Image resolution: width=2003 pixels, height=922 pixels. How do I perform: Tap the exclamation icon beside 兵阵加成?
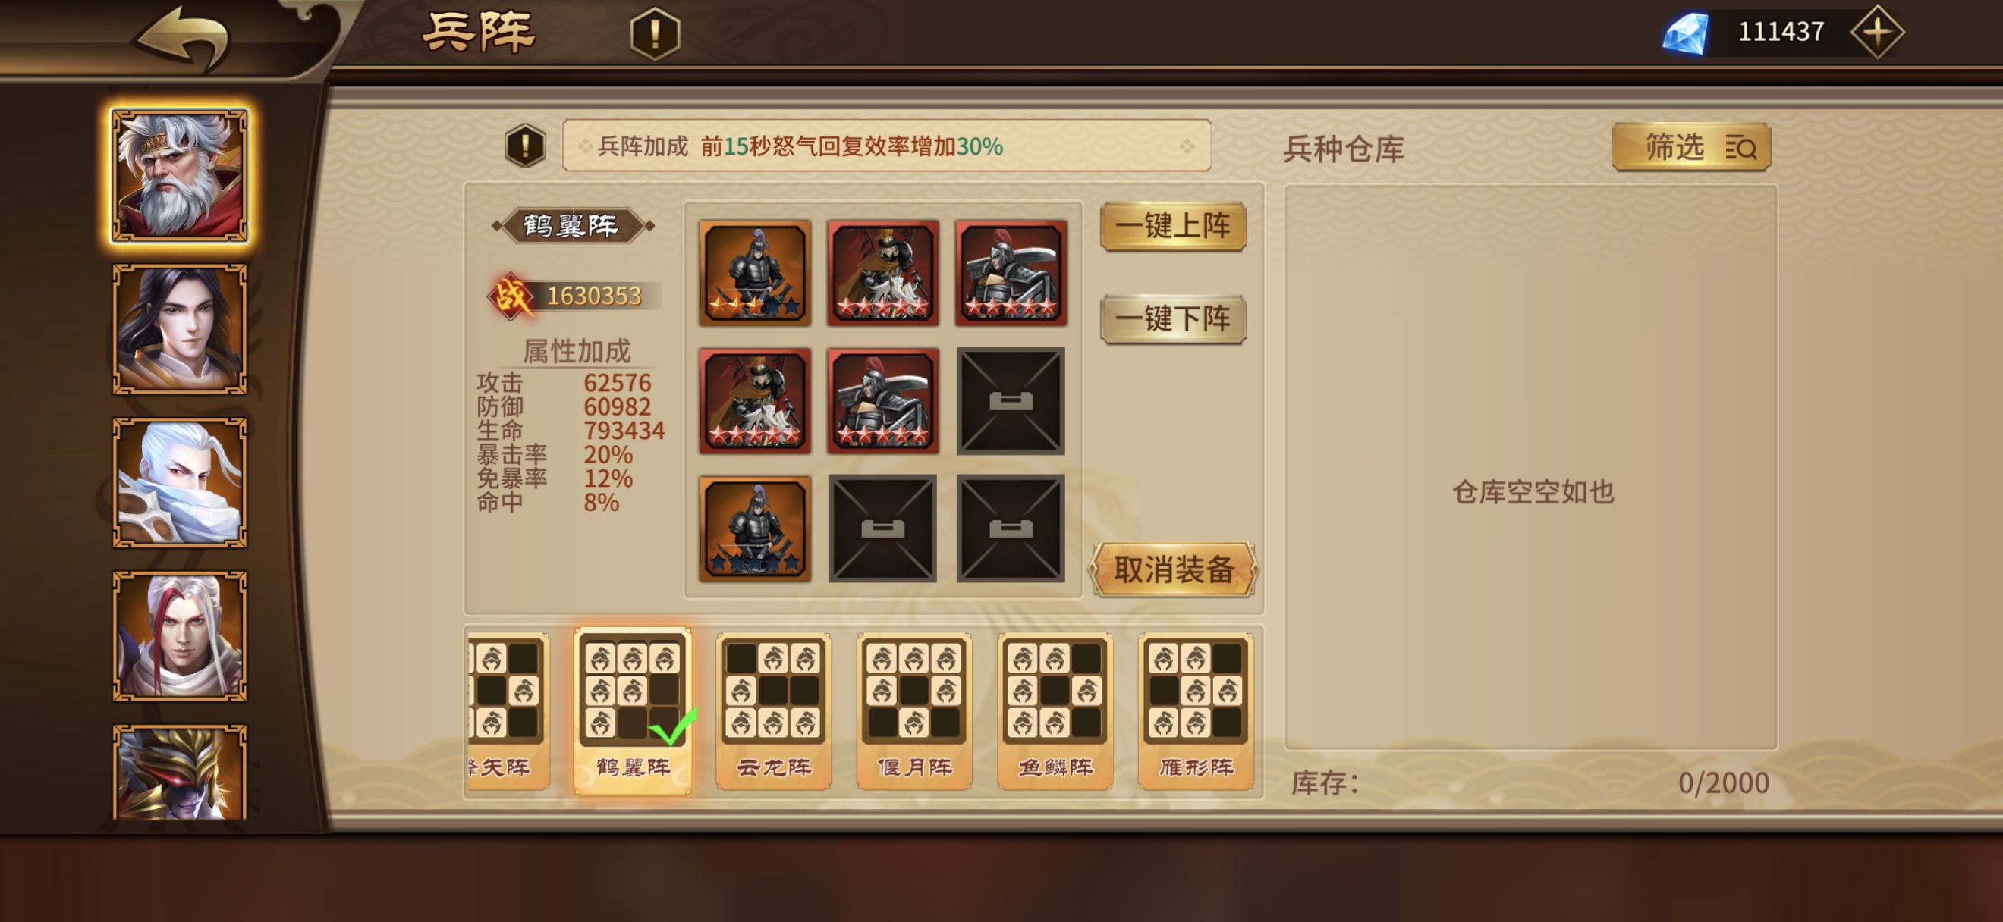coord(526,146)
